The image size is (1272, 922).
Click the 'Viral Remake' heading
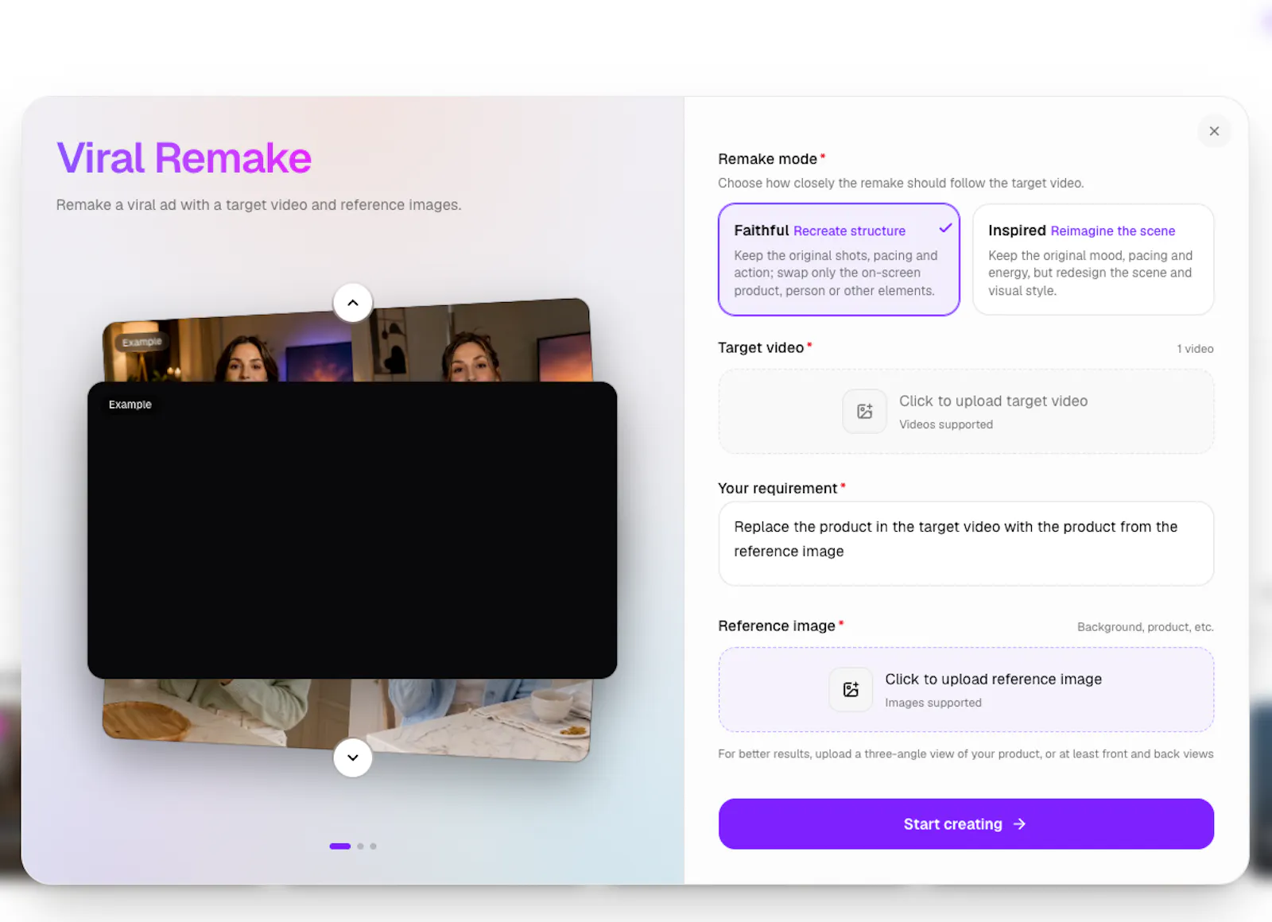184,157
